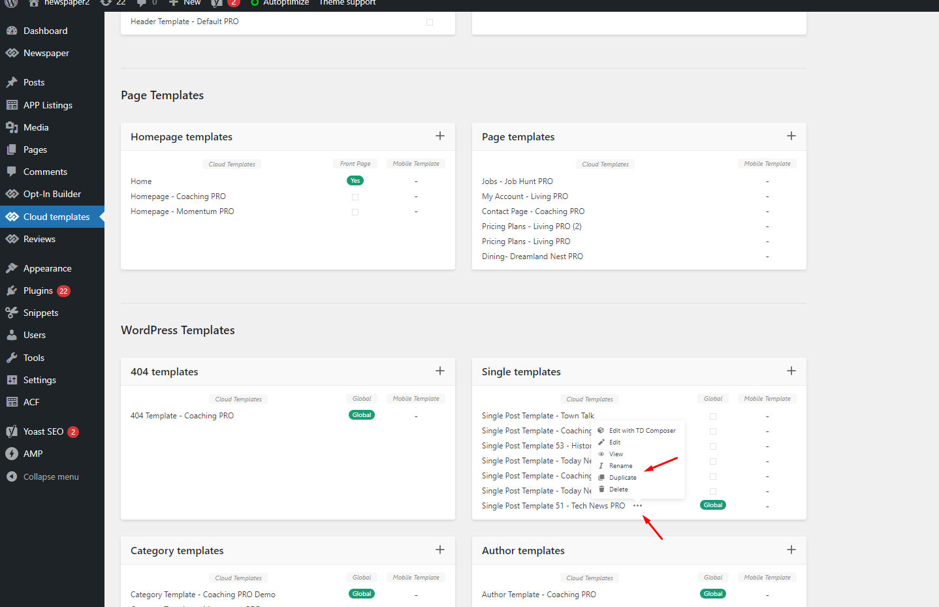Screen dimensions: 939x607
Task: Open Reviews in the sidebar
Action: point(39,239)
